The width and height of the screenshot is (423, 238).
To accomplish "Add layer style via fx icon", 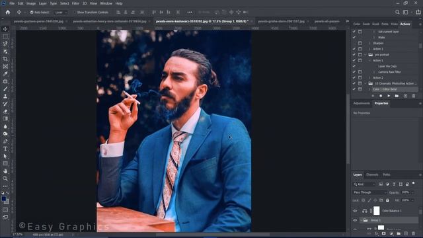I will [x=377, y=233].
